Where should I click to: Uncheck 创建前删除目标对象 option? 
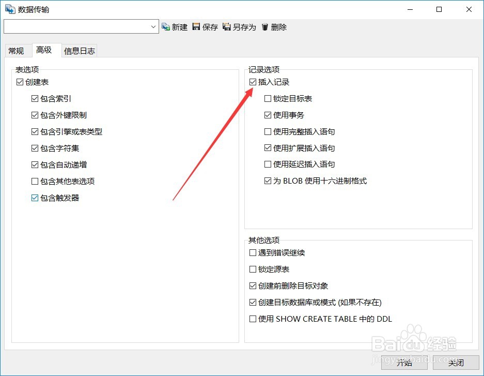click(x=253, y=285)
